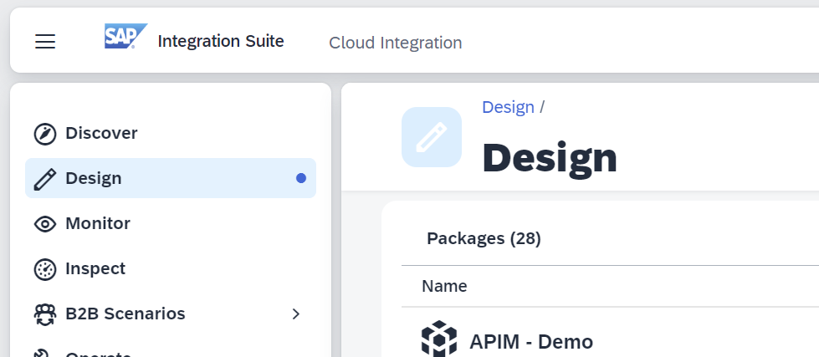Click the B2B Scenarios people icon
This screenshot has height=357, width=819.
click(x=45, y=314)
